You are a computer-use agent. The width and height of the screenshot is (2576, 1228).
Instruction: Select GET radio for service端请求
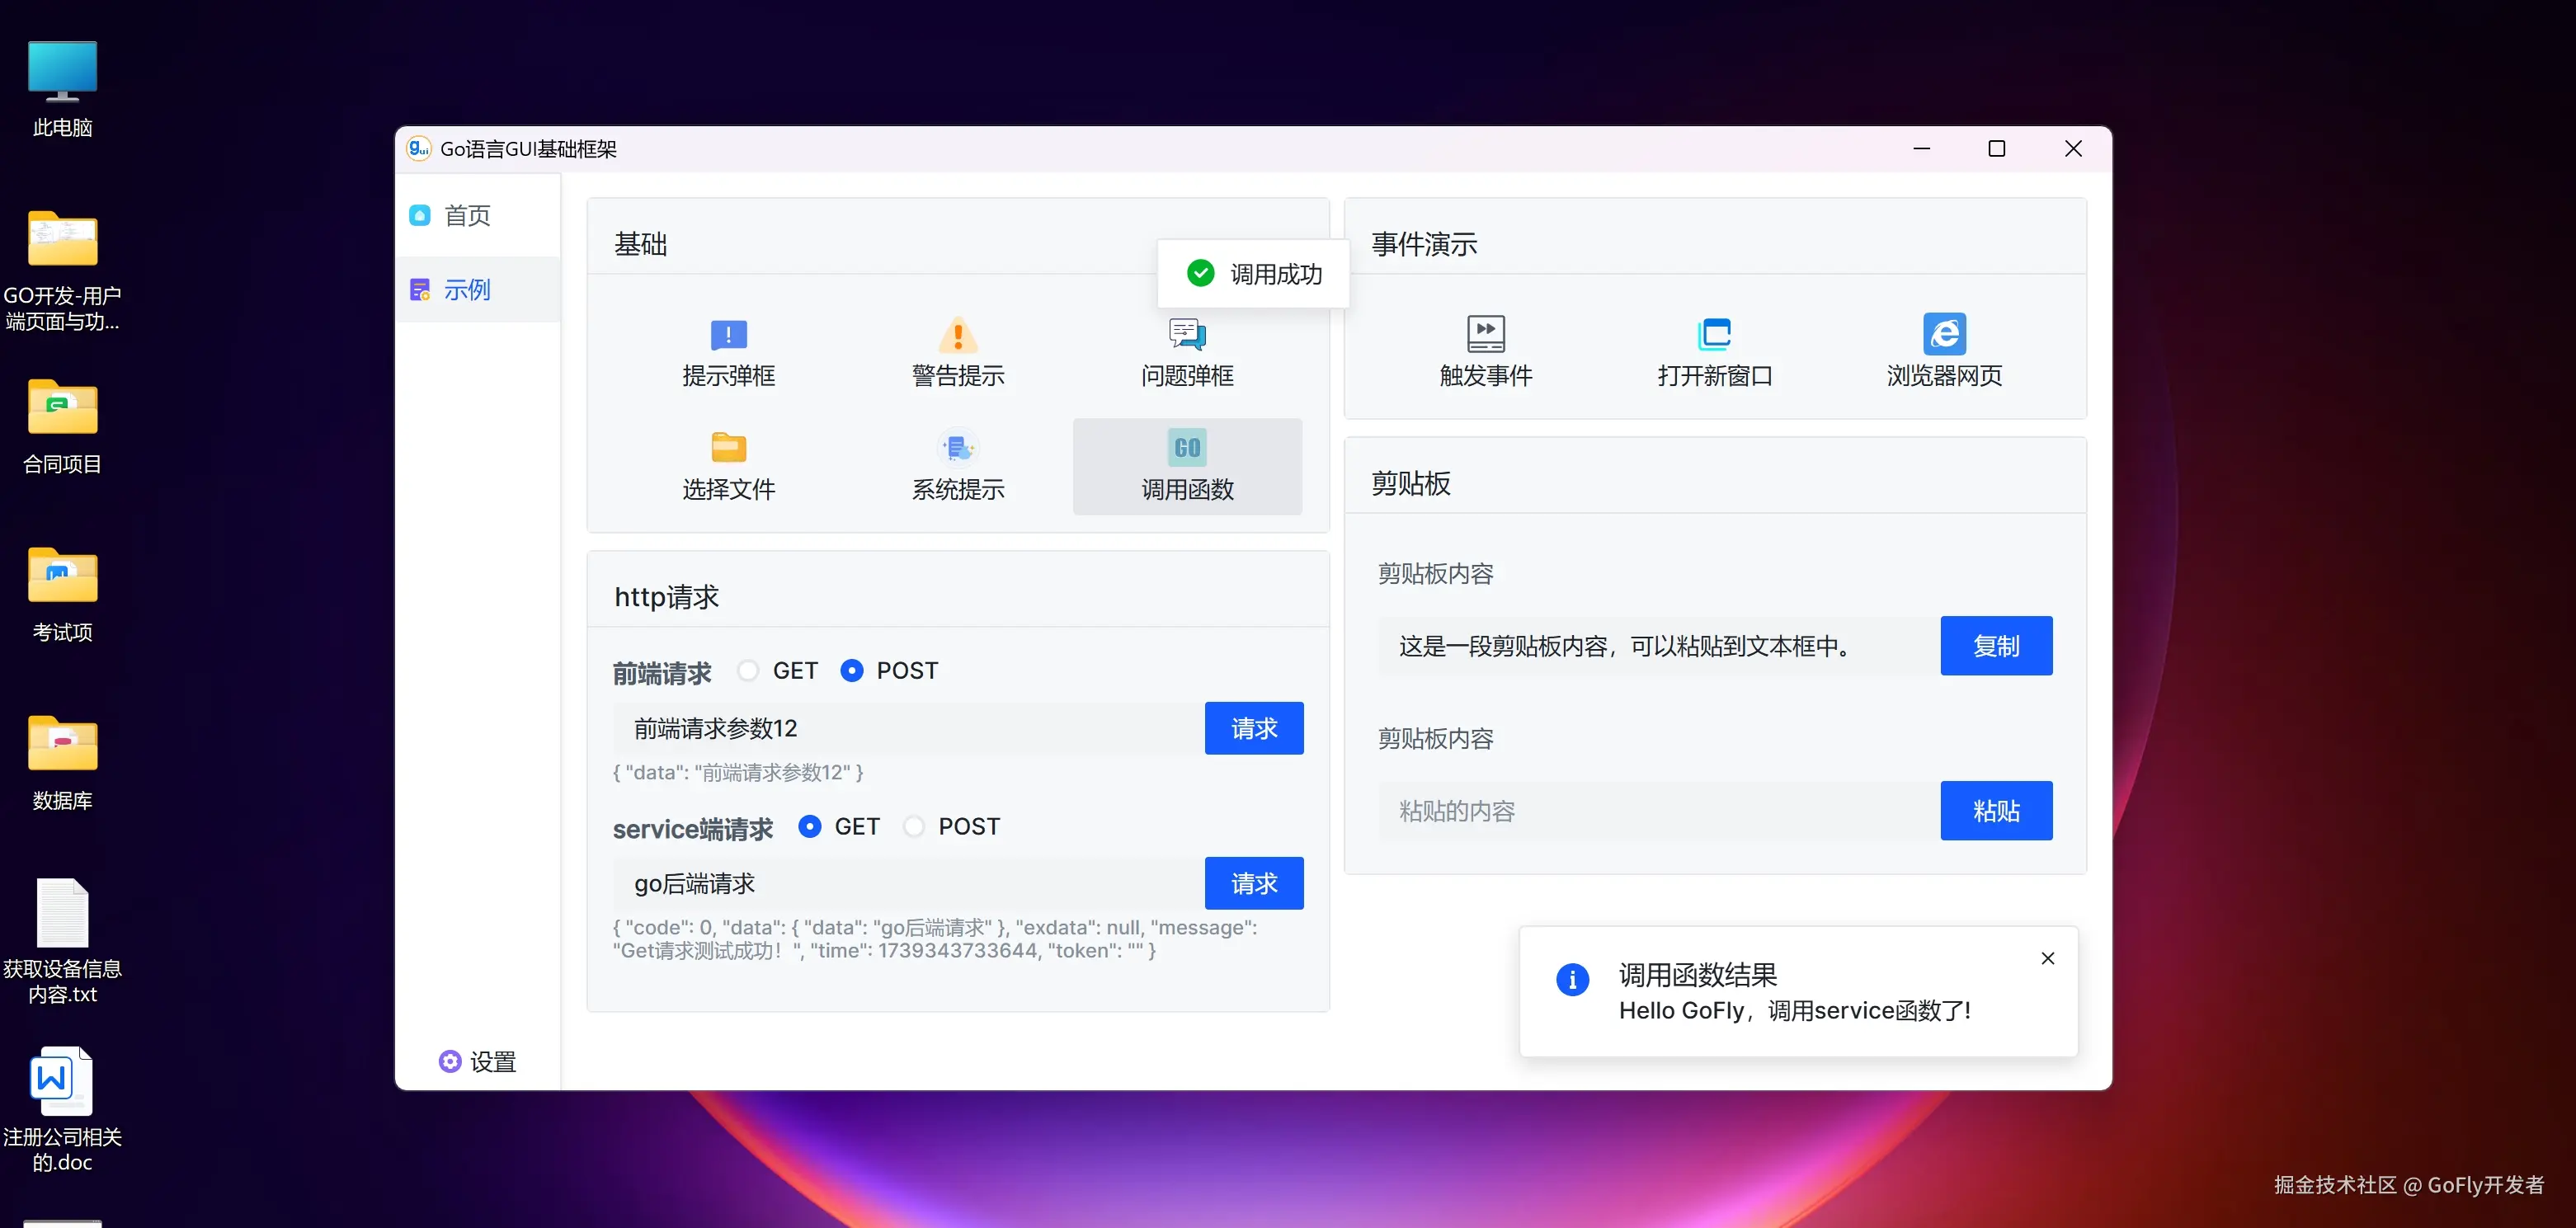[x=810, y=826]
